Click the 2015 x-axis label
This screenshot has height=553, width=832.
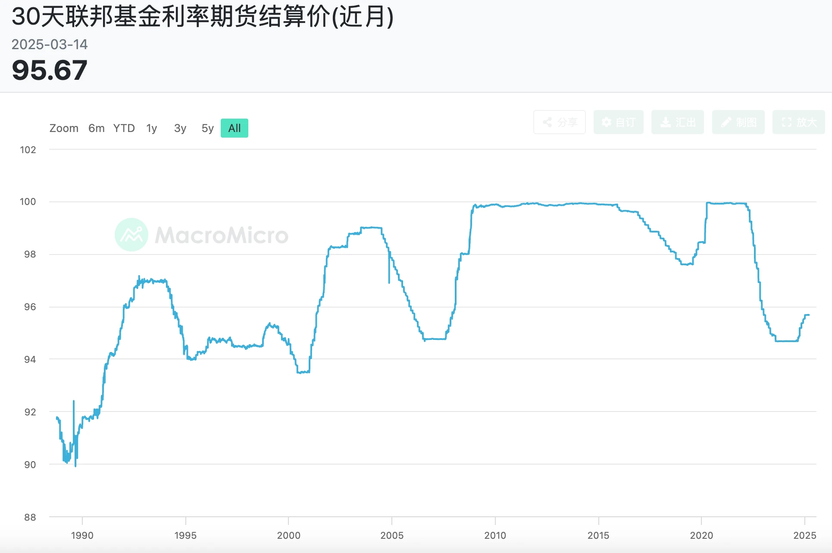tap(598, 535)
